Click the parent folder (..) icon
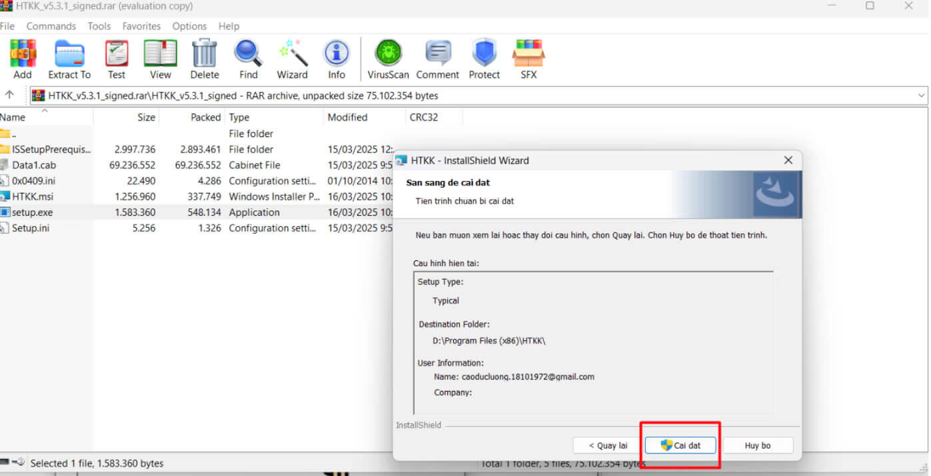The width and height of the screenshot is (931, 476). [x=5, y=133]
